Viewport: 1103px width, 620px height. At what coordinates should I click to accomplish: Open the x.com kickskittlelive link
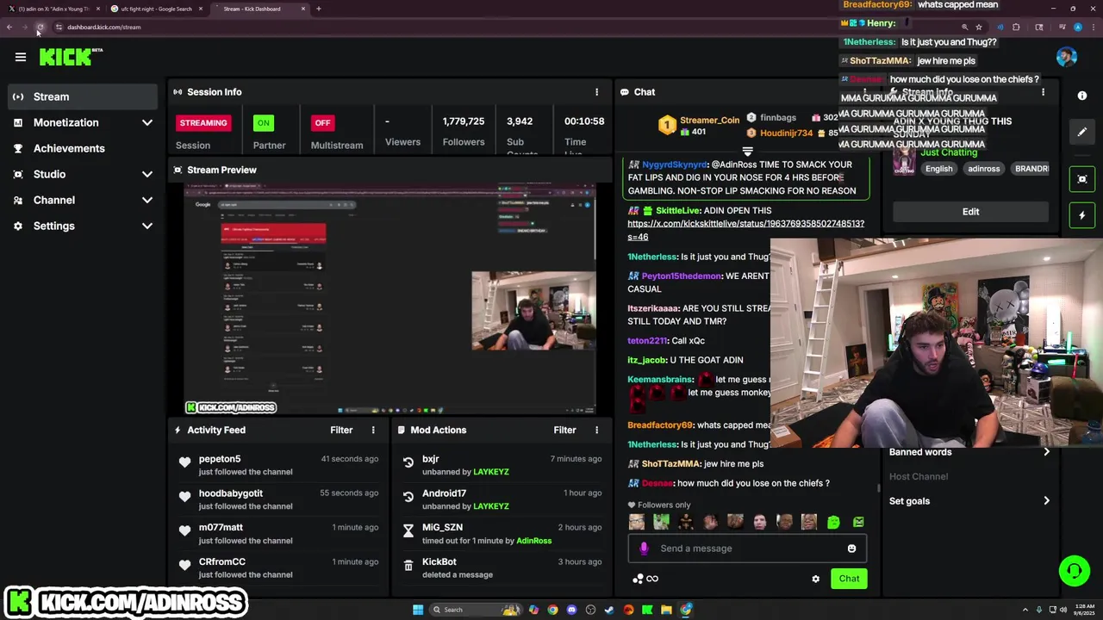[x=745, y=230]
